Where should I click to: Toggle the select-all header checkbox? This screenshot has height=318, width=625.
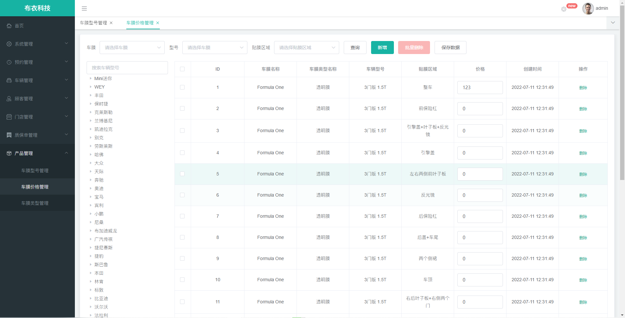click(x=182, y=69)
